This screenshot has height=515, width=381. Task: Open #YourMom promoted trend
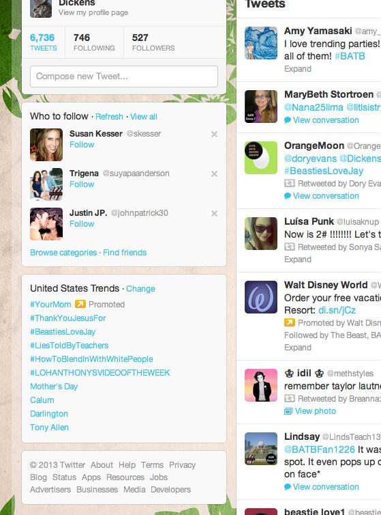(x=50, y=305)
